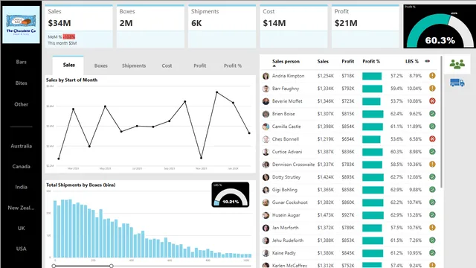Filter by USA
This screenshot has height=268, width=476.
tap(21, 249)
